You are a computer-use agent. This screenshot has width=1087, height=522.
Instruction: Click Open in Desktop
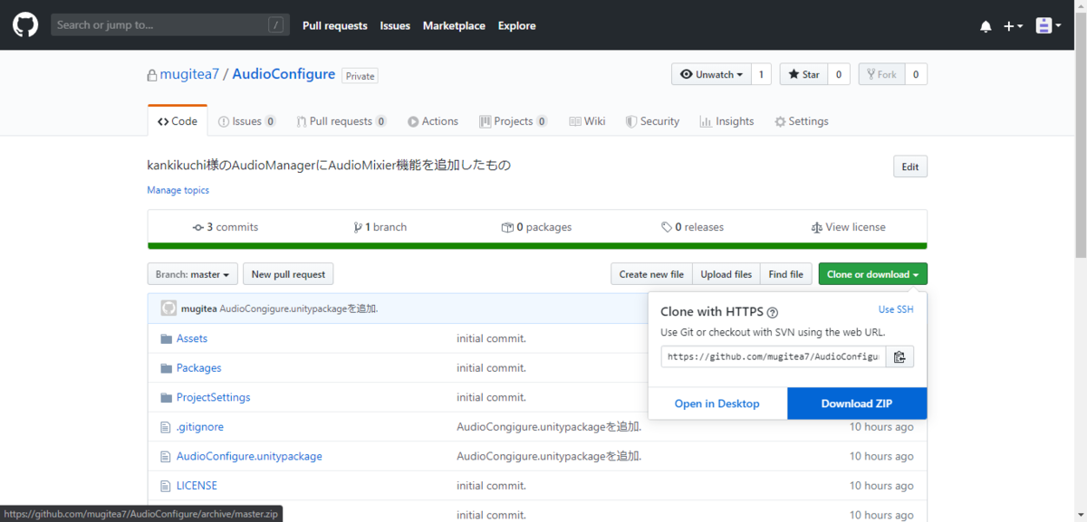pos(717,403)
